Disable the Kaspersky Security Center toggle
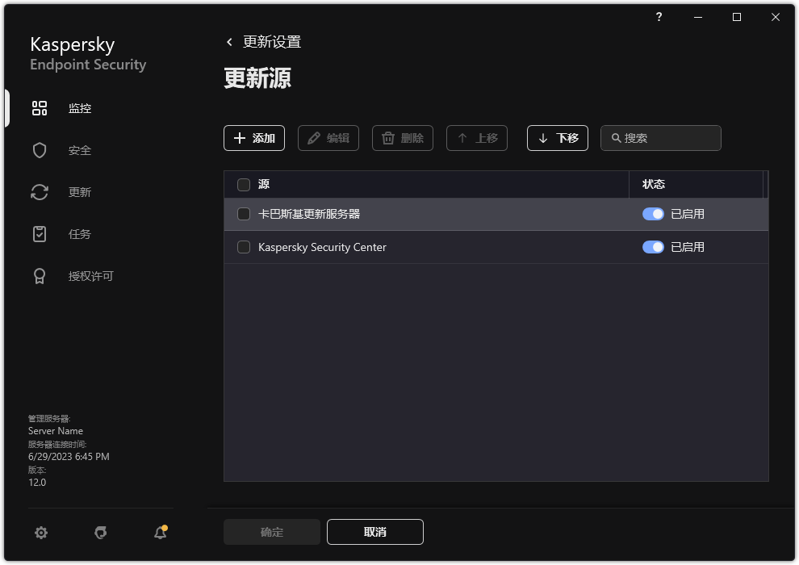Image resolution: width=799 pixels, height=565 pixels. (x=653, y=247)
